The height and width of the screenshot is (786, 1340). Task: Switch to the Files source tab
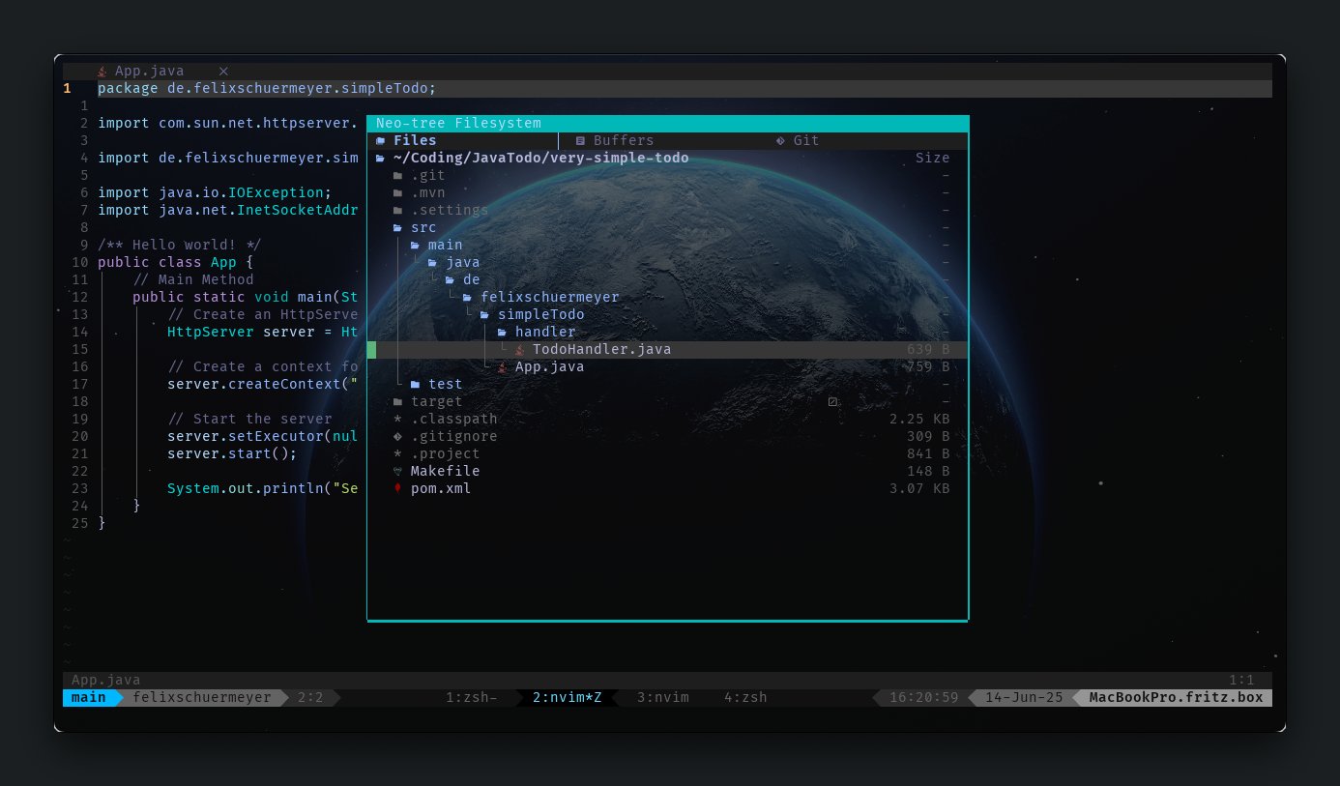point(415,140)
